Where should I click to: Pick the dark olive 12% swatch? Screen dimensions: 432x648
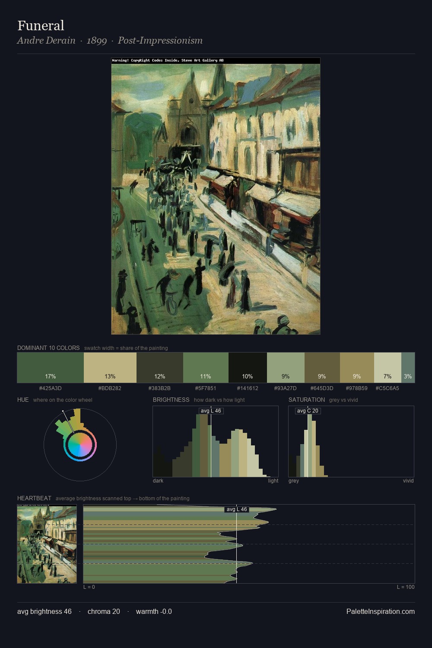(x=160, y=368)
